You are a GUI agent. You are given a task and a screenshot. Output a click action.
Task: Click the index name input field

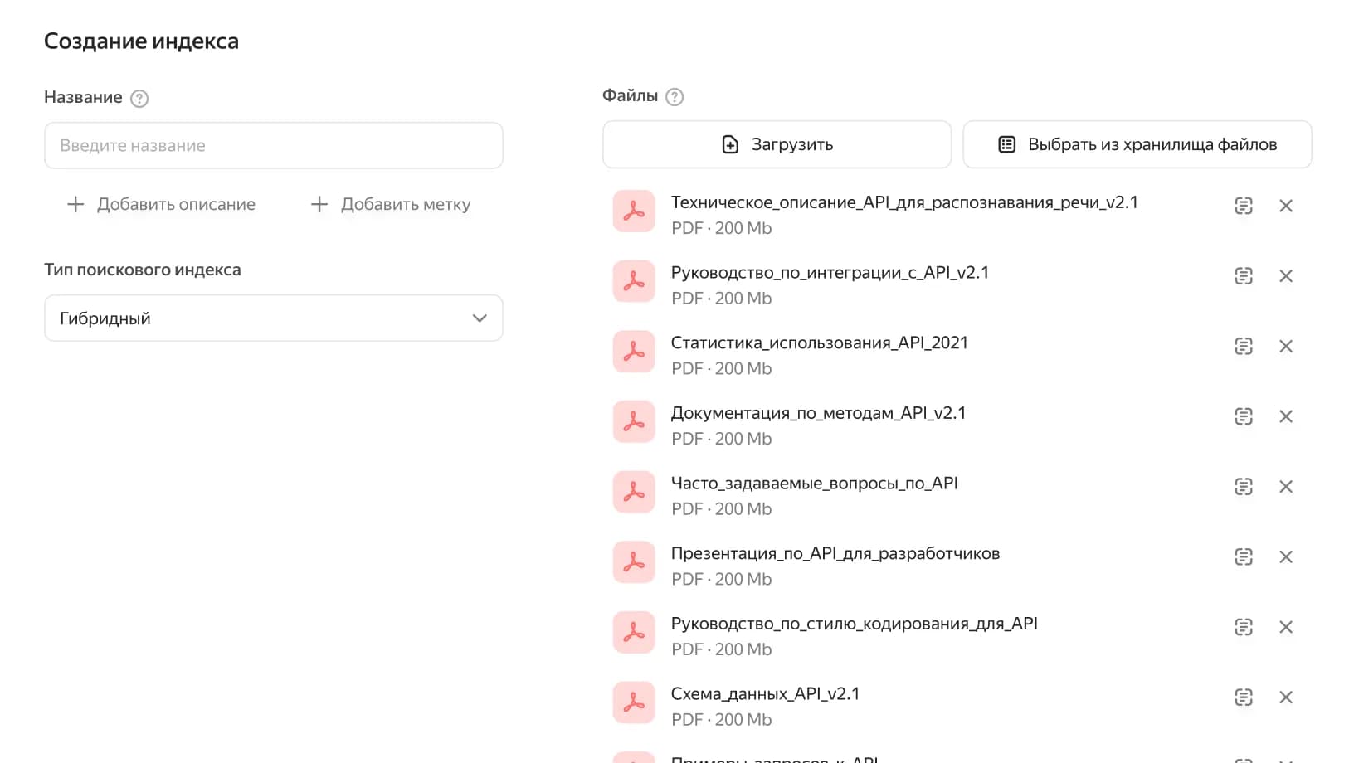[x=274, y=145]
